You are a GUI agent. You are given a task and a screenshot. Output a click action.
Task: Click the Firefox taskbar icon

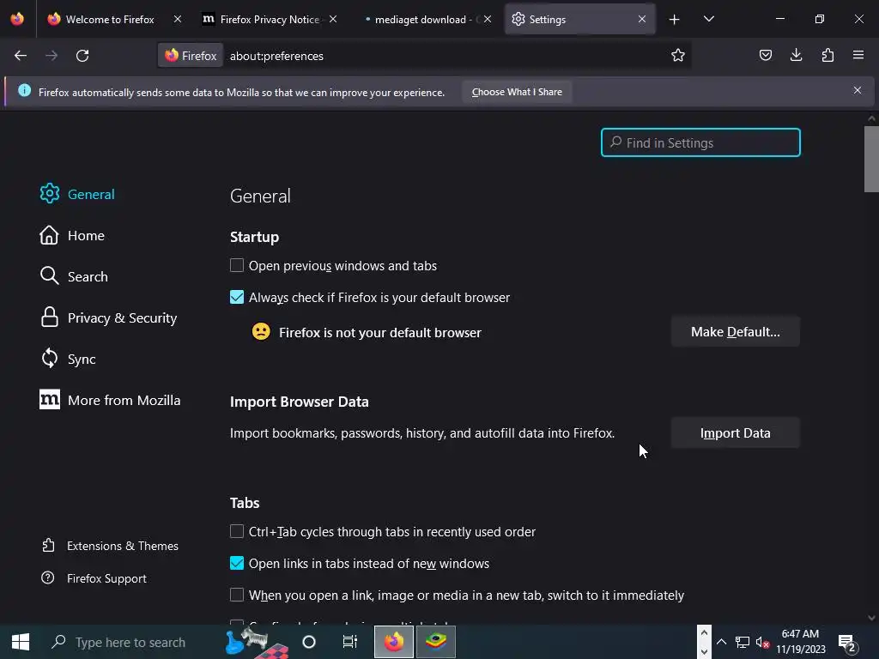coord(393,642)
